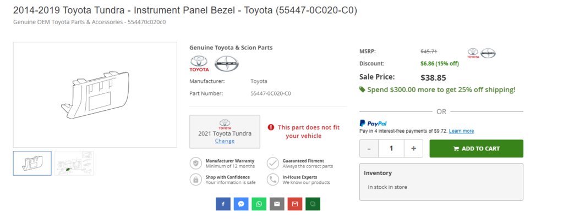This screenshot has height=219, width=563.
Task: Click the Guaranteed Fitment checkmark icon
Action: [273, 164]
